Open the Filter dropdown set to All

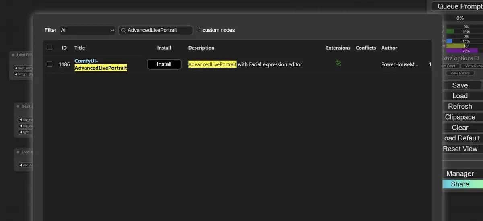click(x=87, y=30)
